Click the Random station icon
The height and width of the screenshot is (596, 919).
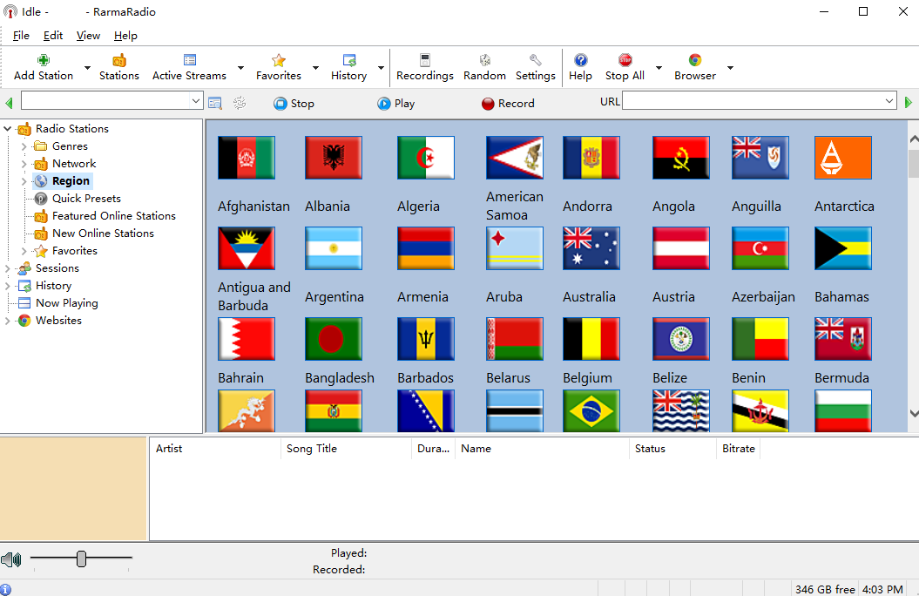tap(485, 61)
